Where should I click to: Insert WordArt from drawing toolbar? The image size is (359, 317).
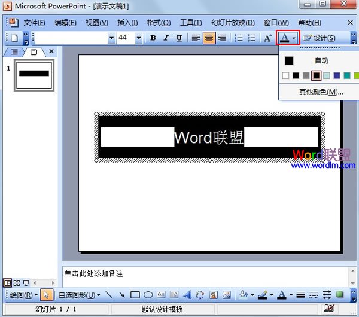[x=187, y=295]
